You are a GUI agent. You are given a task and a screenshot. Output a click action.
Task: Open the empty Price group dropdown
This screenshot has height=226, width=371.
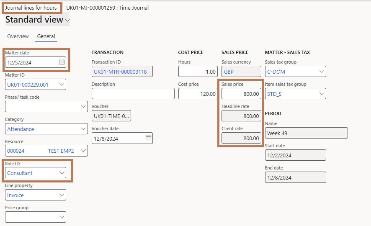pos(62,217)
